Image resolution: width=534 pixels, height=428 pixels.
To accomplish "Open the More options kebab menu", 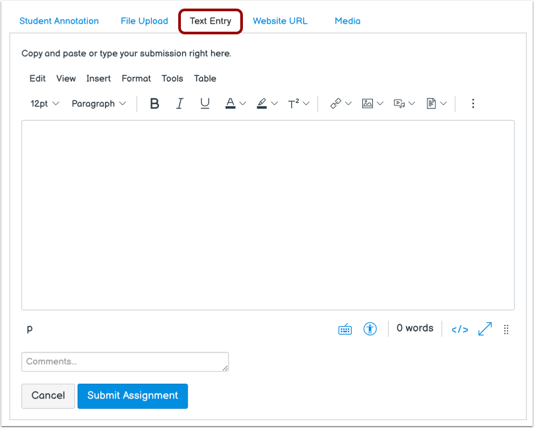I will coord(473,103).
